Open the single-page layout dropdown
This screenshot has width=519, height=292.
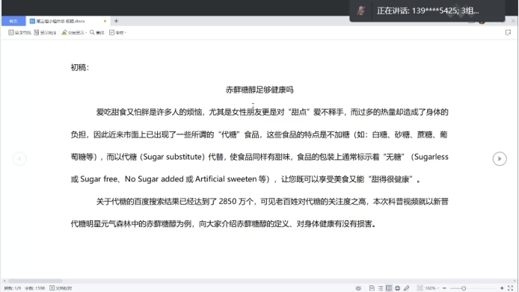118,32
